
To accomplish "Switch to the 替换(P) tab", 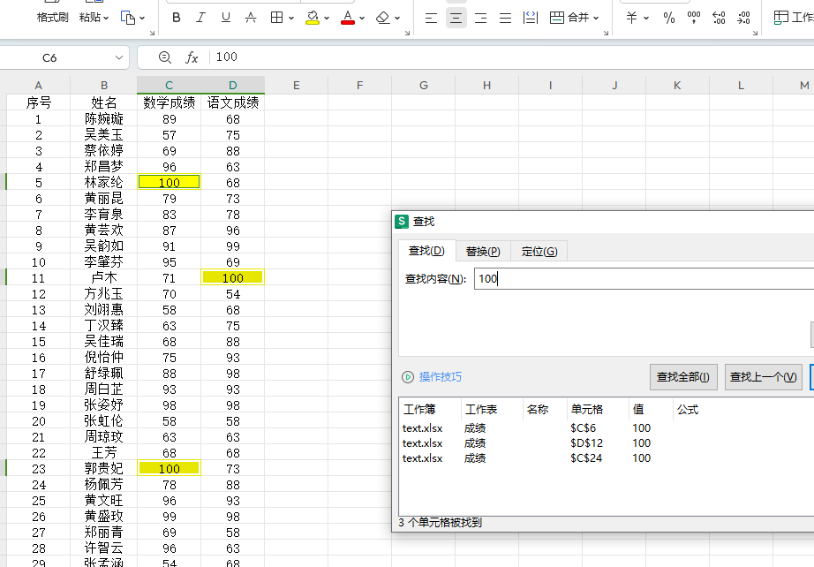I will 483,252.
